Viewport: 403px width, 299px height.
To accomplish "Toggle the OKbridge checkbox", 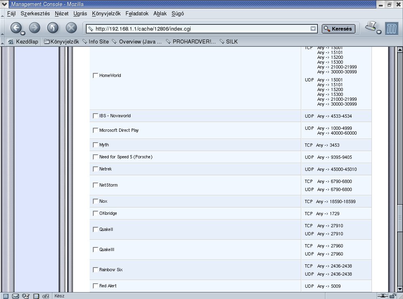I will pos(95,213).
